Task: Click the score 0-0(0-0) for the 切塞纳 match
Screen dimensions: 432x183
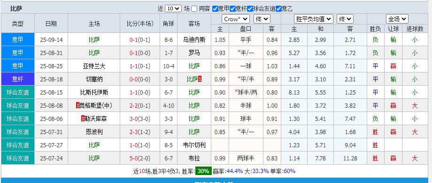Action: tap(140, 79)
